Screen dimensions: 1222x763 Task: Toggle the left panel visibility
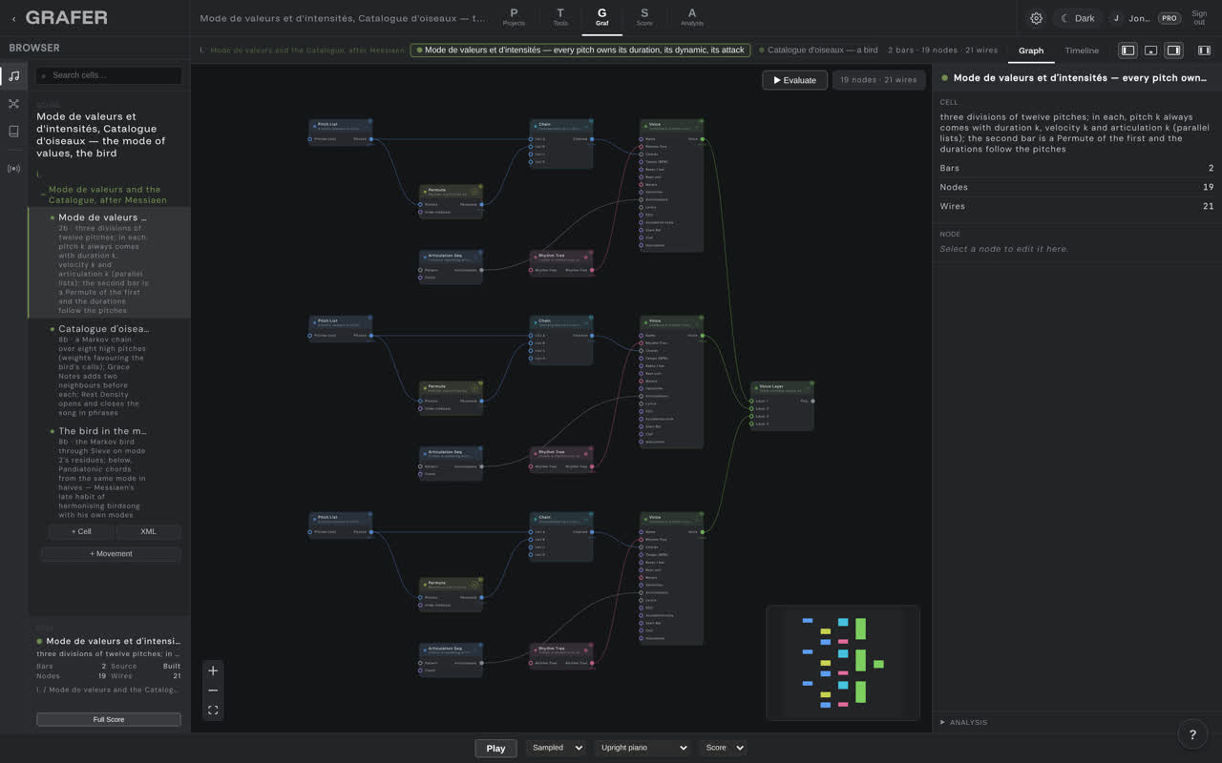[1127, 51]
